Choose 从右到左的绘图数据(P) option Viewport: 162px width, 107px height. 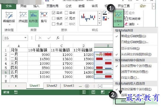coord(135,54)
